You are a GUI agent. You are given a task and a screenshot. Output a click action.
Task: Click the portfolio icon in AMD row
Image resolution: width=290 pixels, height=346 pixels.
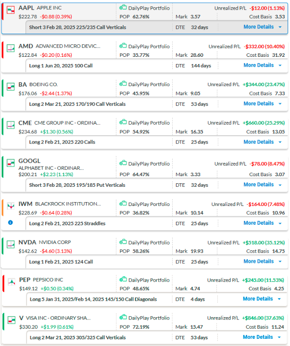pos(123,46)
